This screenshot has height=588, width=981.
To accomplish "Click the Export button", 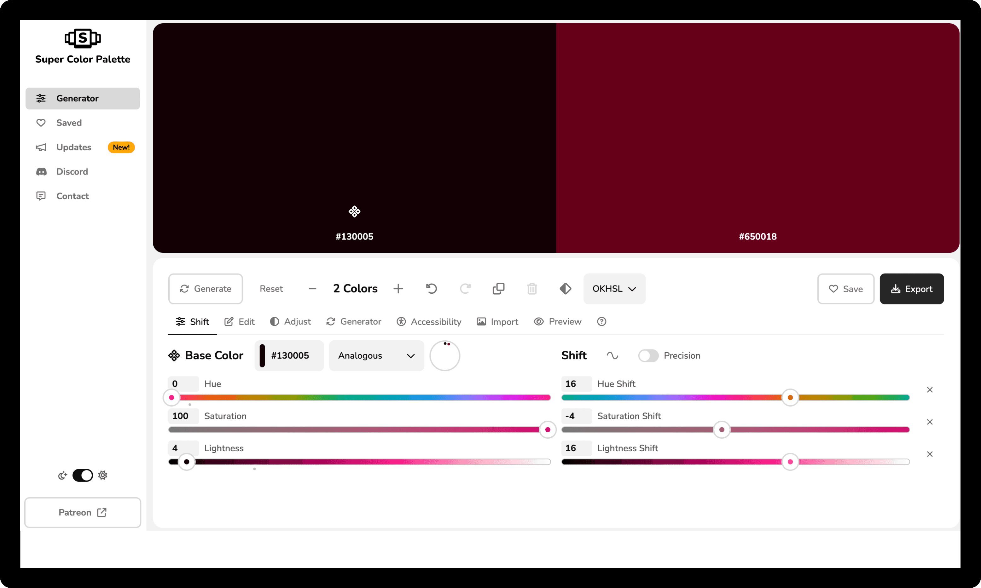I will pos(912,289).
